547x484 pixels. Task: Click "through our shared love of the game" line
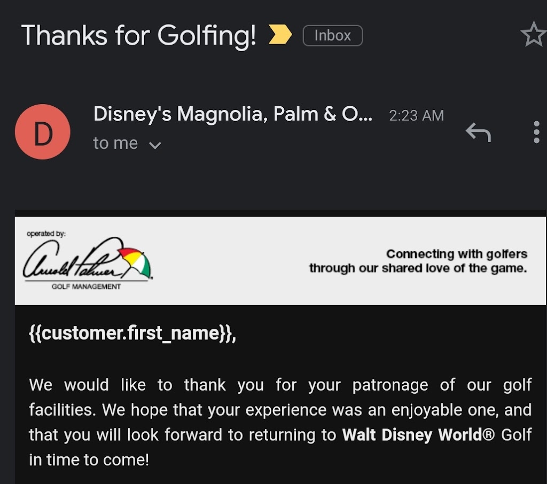(418, 268)
